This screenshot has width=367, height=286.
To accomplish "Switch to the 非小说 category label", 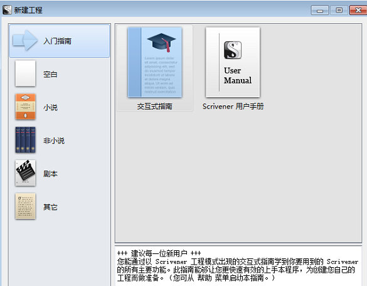I will pos(54,141).
